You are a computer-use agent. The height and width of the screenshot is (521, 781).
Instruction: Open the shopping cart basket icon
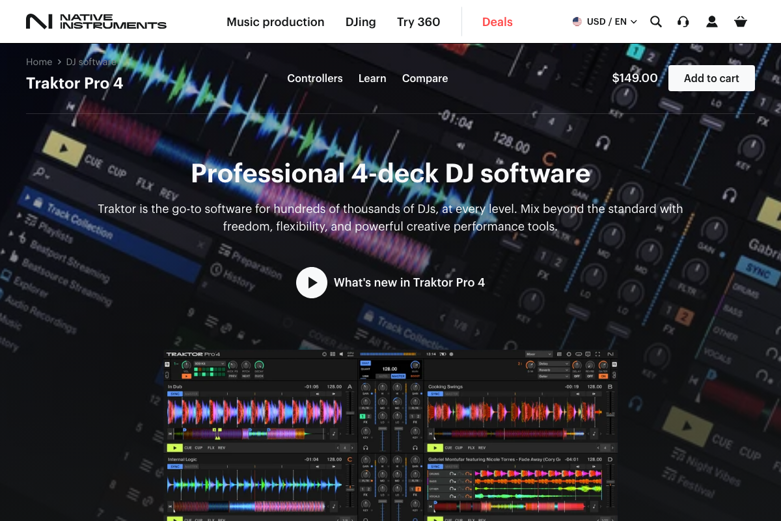[x=740, y=21]
